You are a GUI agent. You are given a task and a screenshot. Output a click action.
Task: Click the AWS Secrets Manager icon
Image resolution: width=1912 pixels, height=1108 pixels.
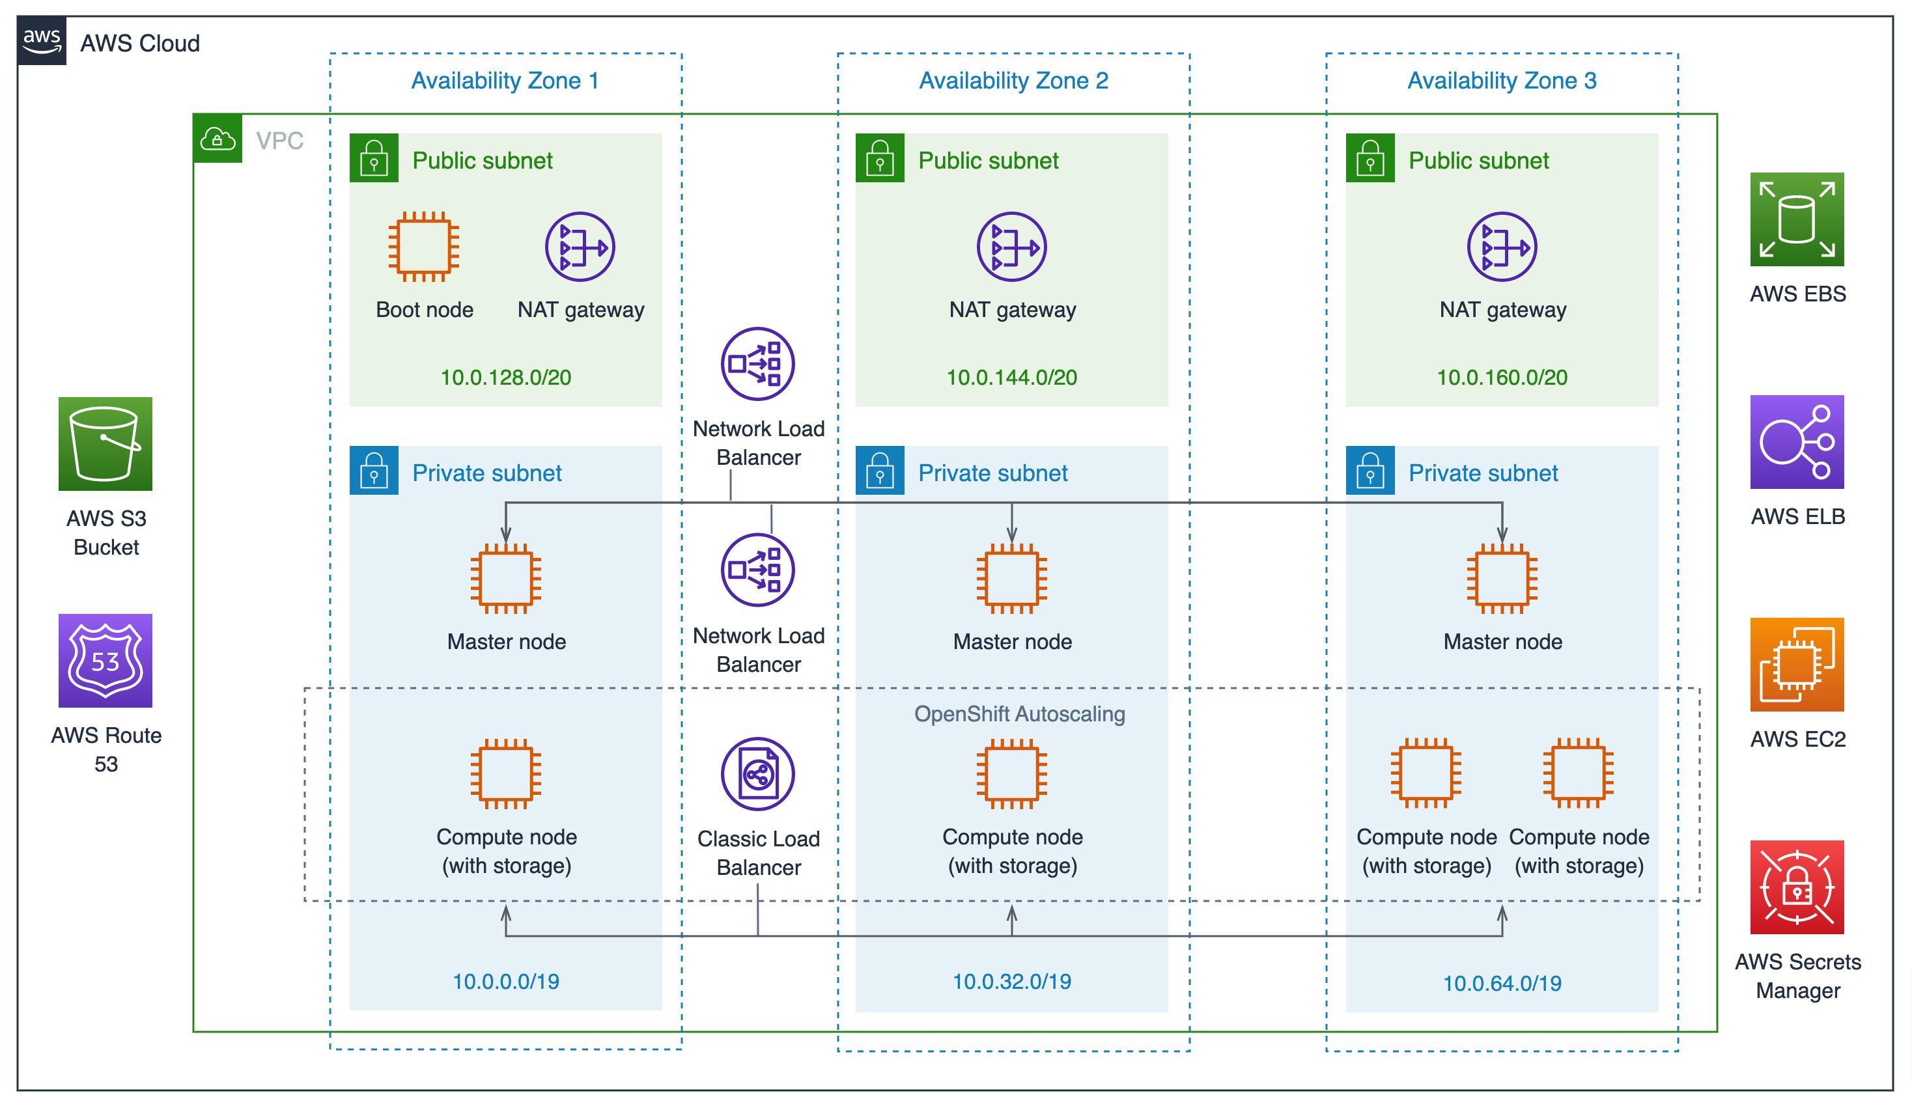(1797, 887)
